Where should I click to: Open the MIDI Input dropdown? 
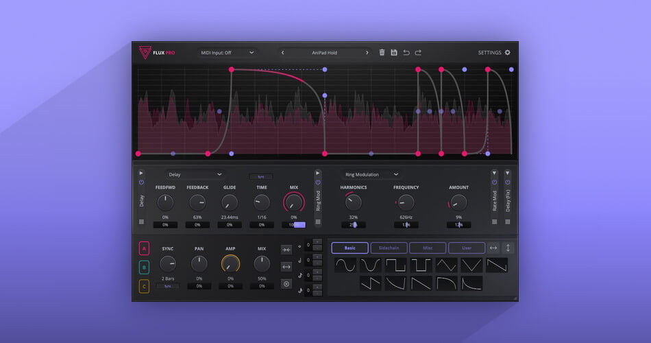tap(227, 52)
